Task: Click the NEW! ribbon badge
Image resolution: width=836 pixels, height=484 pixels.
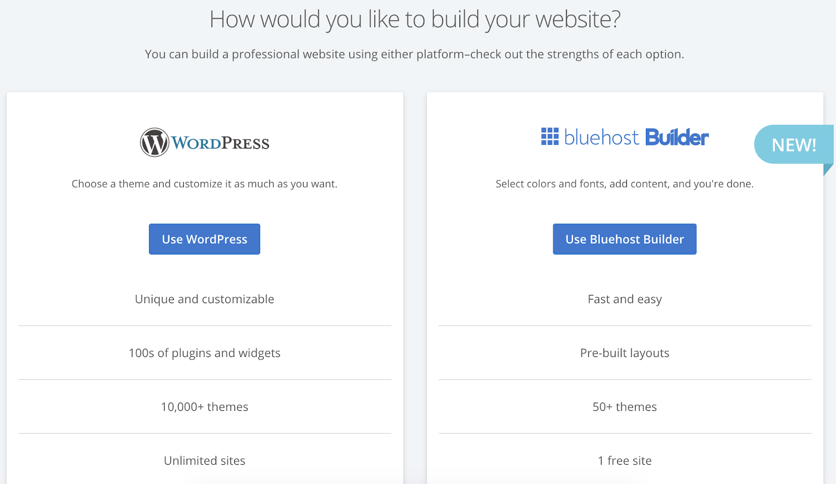Action: [x=793, y=145]
